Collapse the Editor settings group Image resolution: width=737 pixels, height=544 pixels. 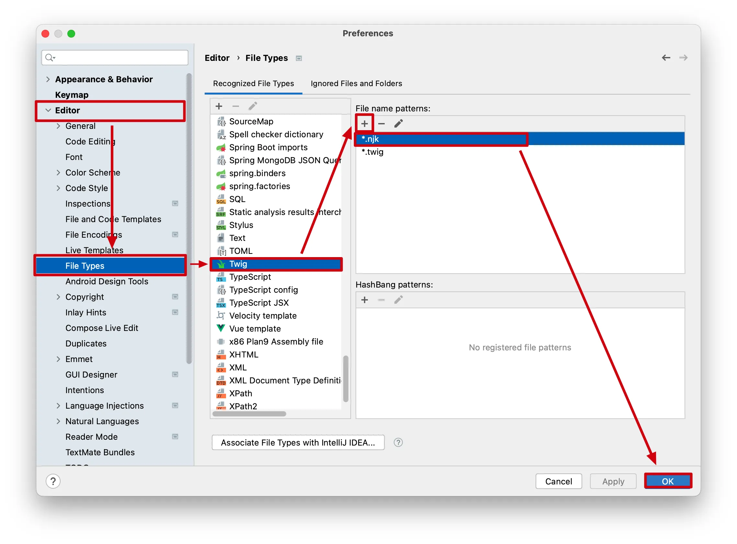(48, 110)
